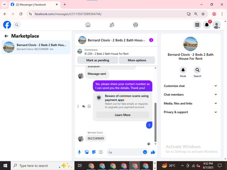
Task: Click the install app icon in address bar
Action: [x=188, y=14]
